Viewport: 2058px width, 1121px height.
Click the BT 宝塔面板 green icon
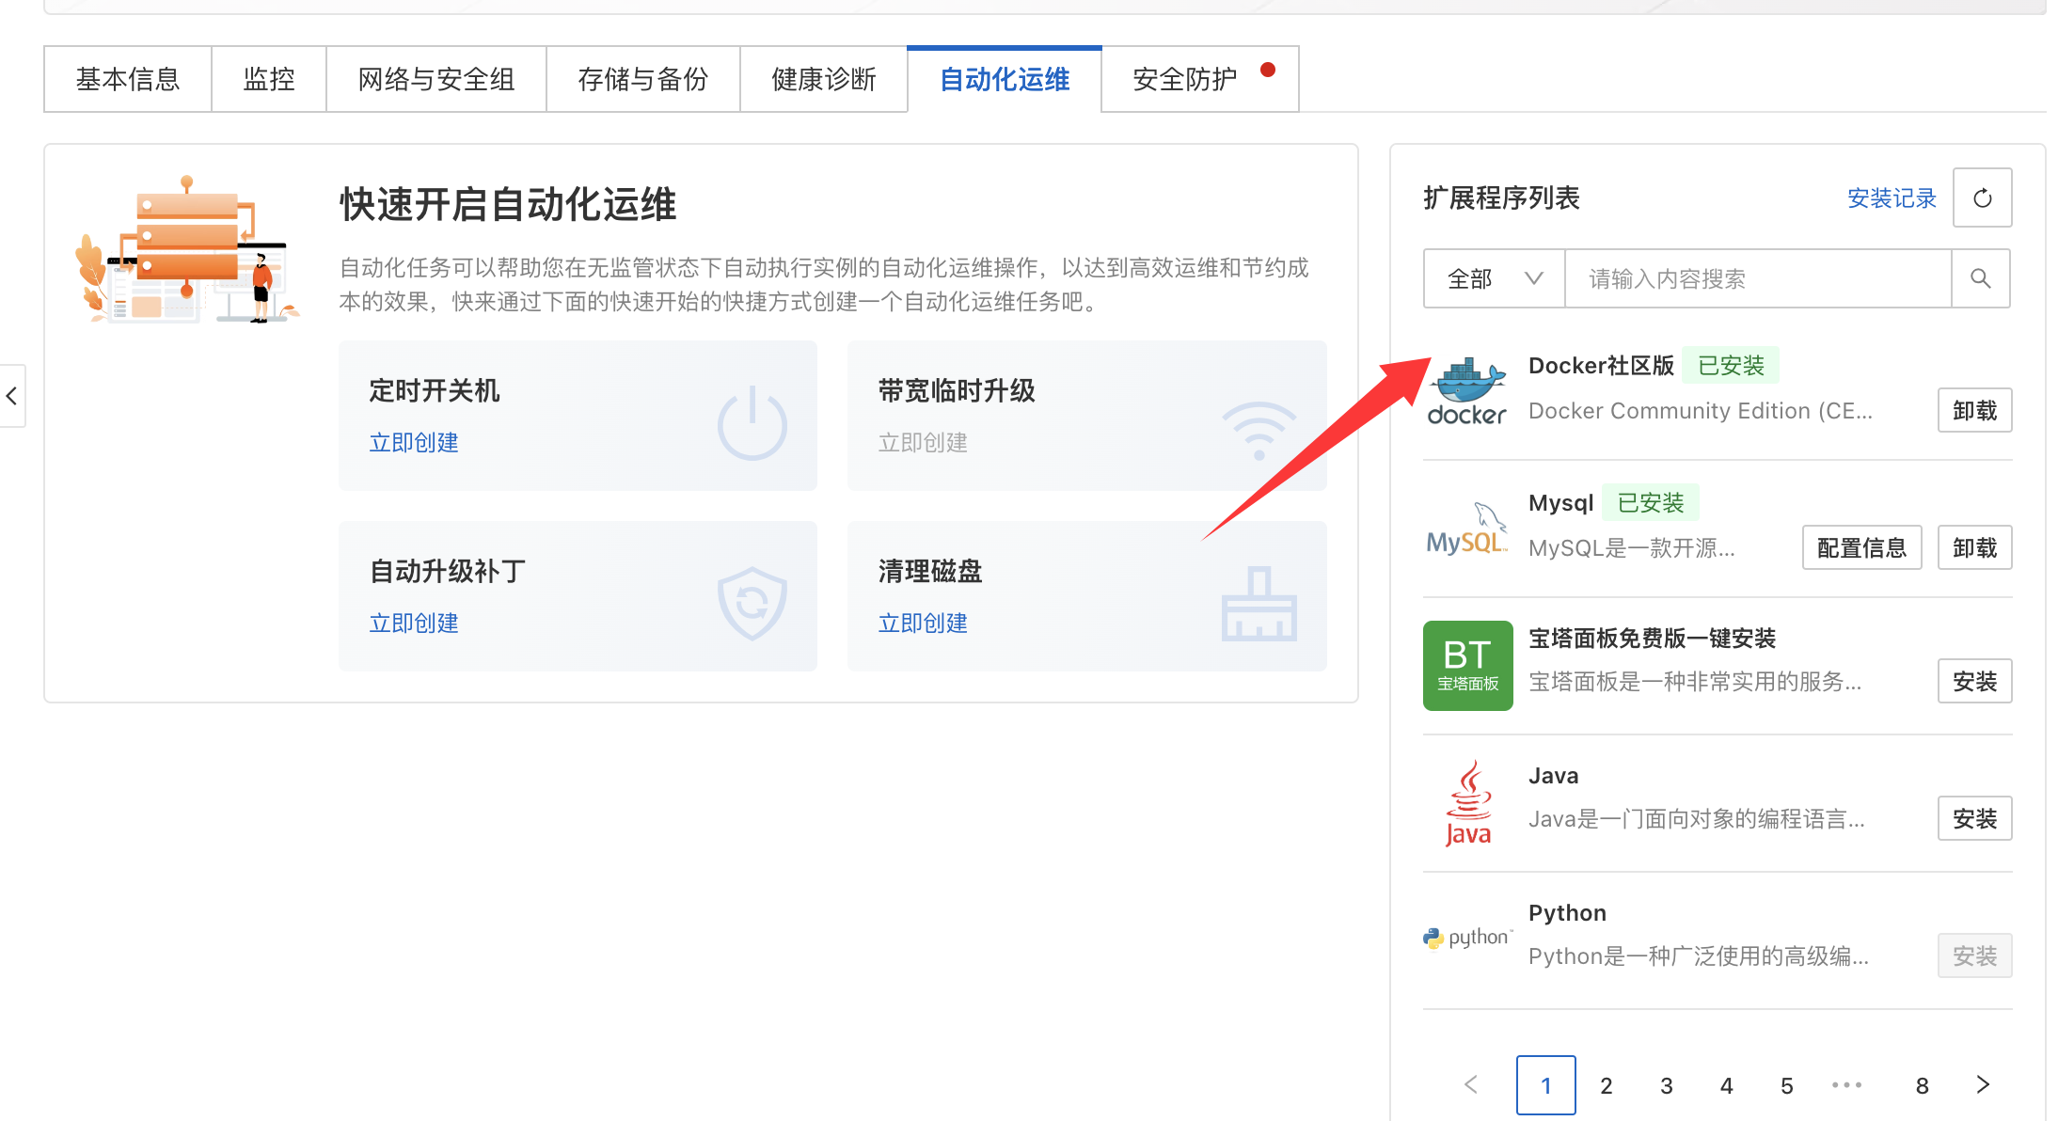click(1466, 665)
